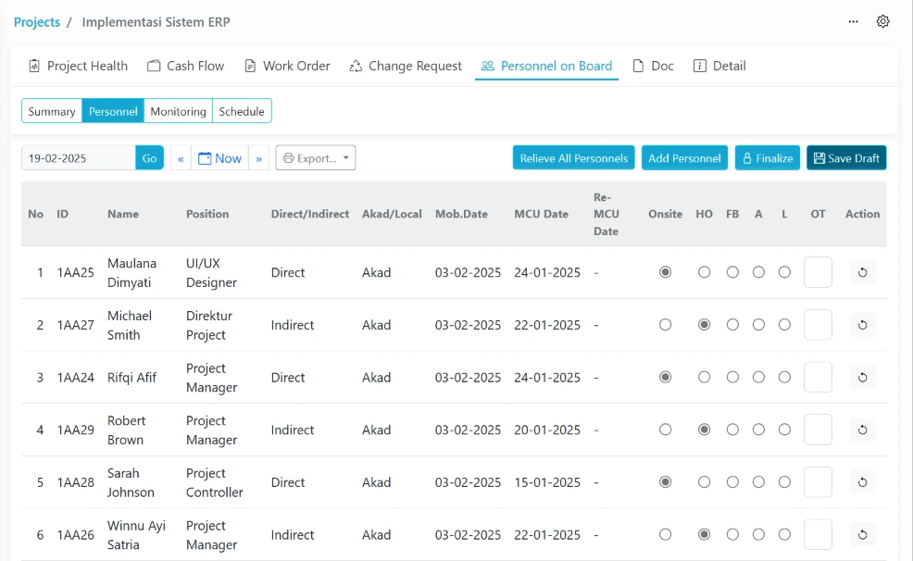Click the Add Personnel button

pyautogui.click(x=684, y=158)
